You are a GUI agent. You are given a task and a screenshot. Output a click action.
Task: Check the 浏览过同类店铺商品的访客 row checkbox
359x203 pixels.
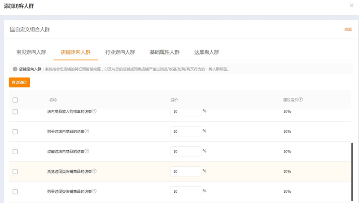(x=15, y=172)
